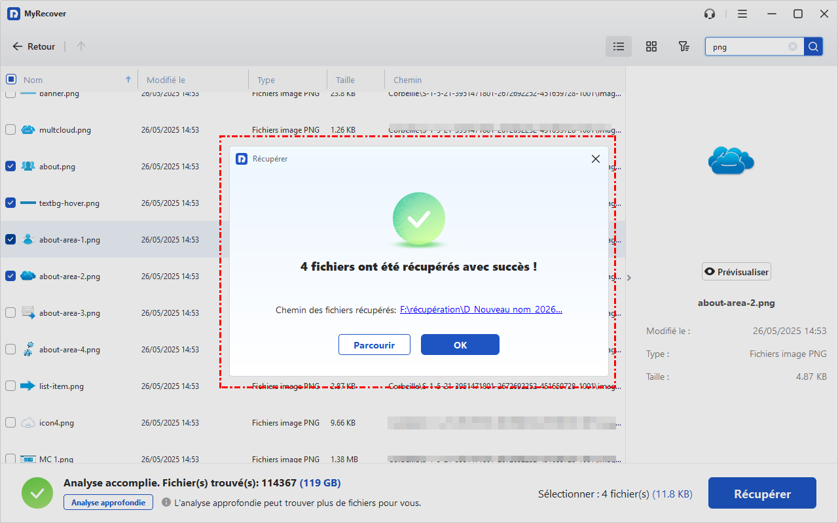The width and height of the screenshot is (838, 523).
Task: Toggle the select-all checkbox in header
Action: [x=10, y=79]
